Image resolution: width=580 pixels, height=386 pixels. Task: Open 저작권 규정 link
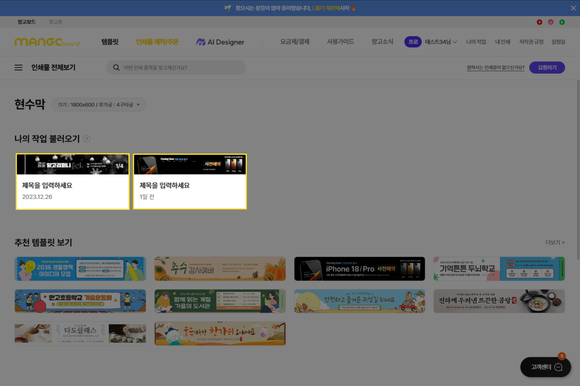click(x=531, y=42)
